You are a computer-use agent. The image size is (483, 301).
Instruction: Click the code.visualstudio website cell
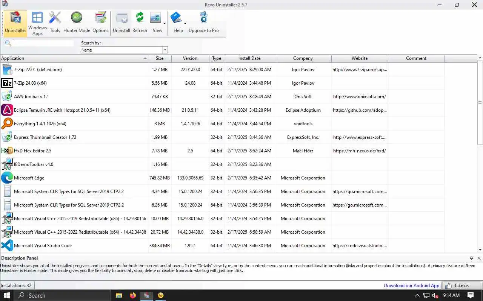coord(360,246)
